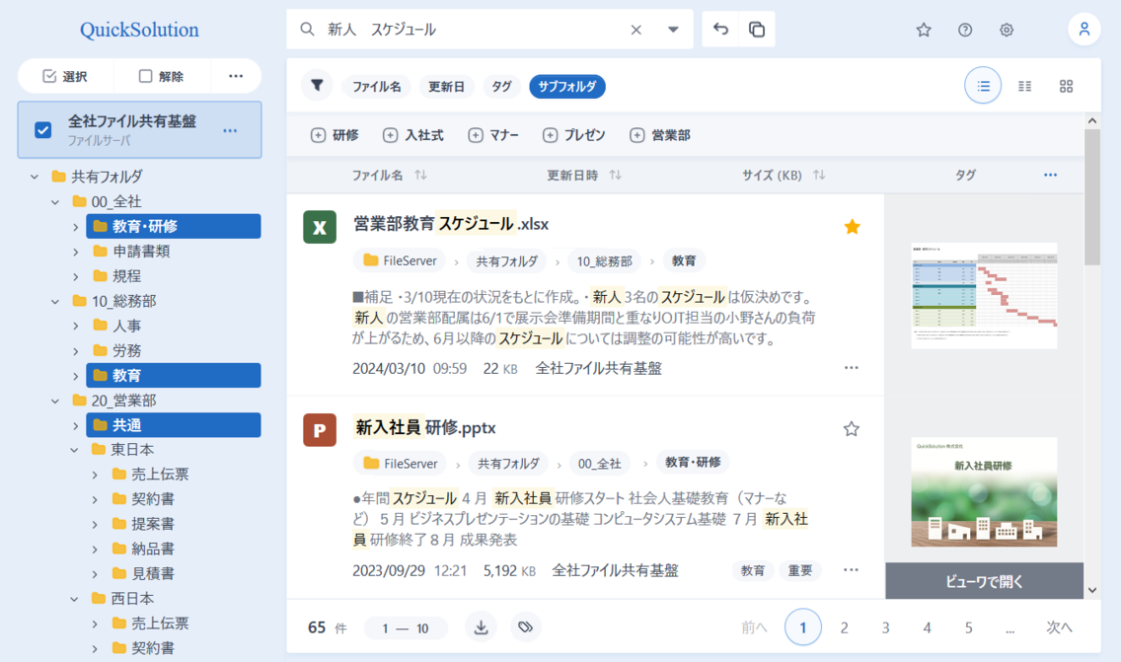Go to page 2 of search results
Viewport: 1121px width, 662px height.
click(844, 626)
